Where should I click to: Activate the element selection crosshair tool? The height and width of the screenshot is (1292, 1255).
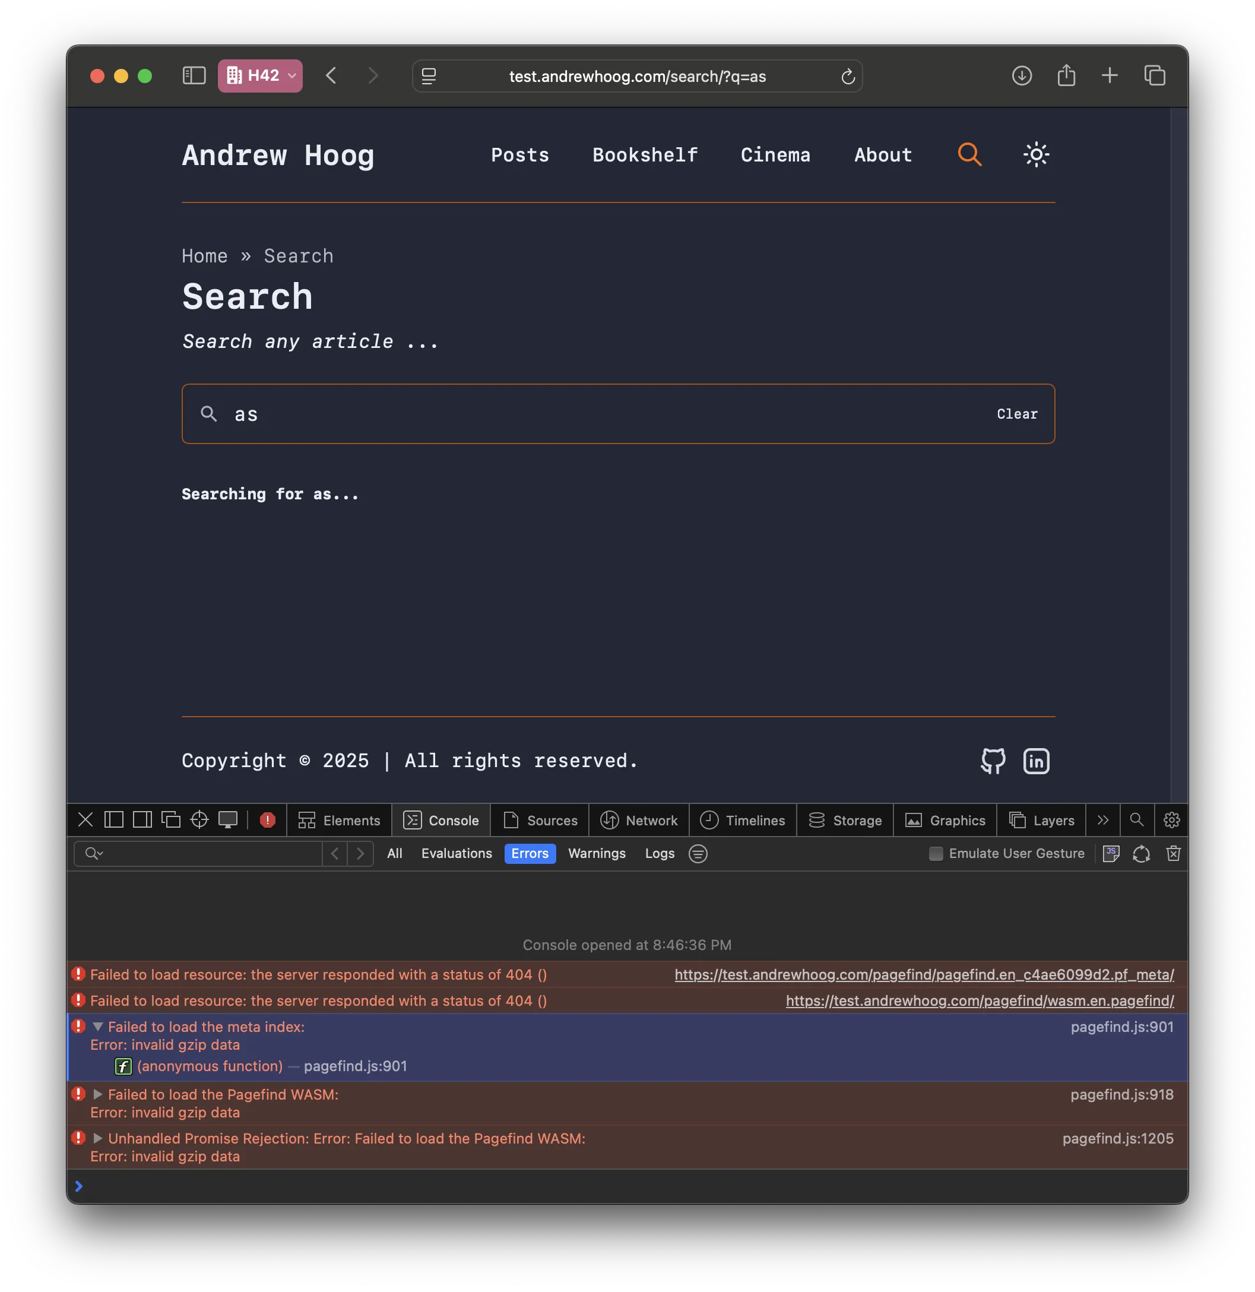tap(199, 820)
